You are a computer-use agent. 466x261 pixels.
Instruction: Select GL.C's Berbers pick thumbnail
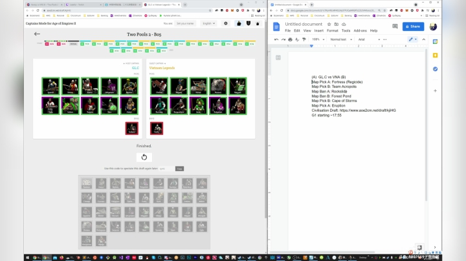(129, 86)
